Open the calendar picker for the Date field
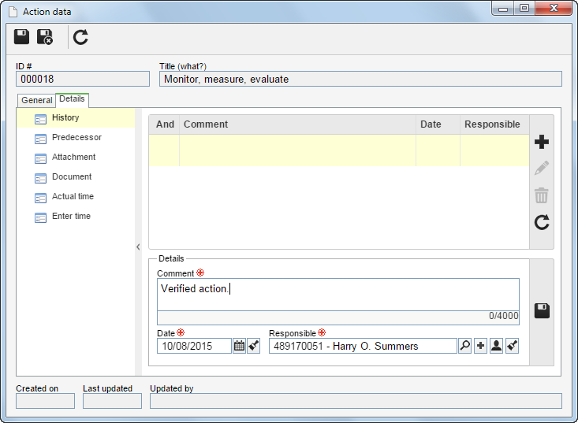Viewport: 578px width, 423px height. point(239,346)
